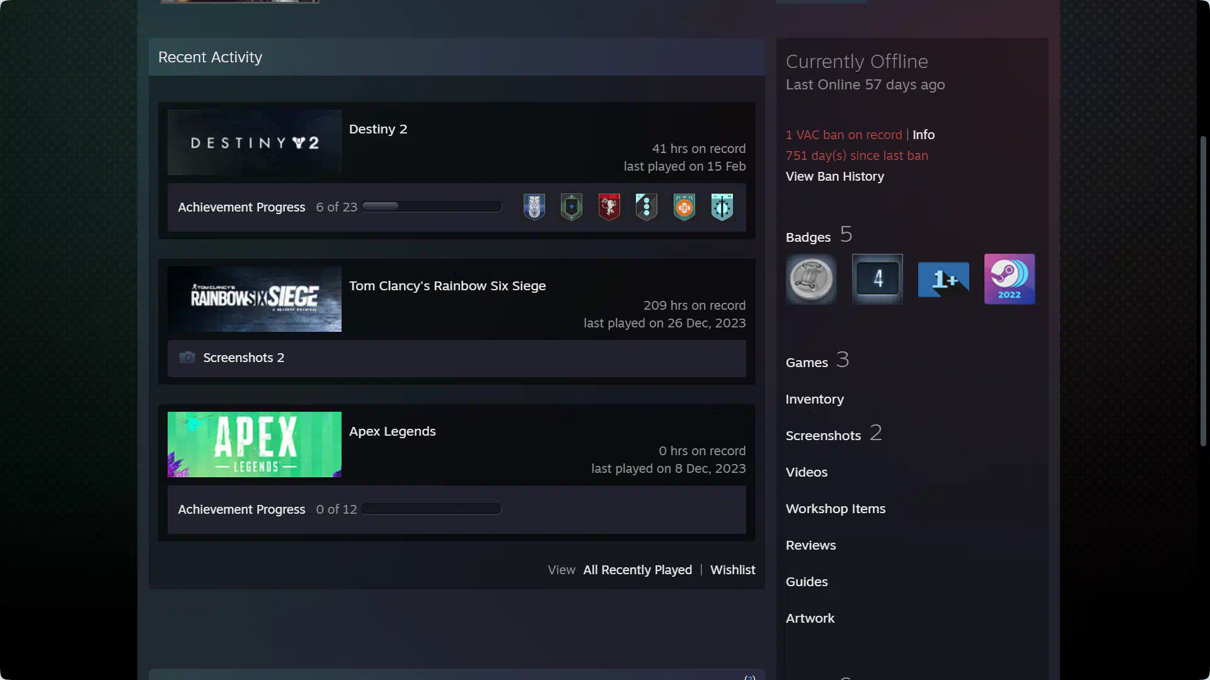The image size is (1210, 680).
Task: Open the red Destiny 2 achievement icon
Action: point(609,207)
